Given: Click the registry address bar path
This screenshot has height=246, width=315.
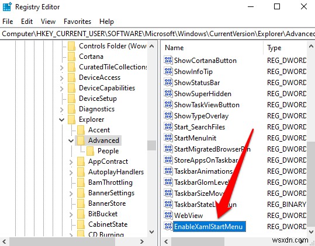Looking at the screenshot, I should pos(158,34).
